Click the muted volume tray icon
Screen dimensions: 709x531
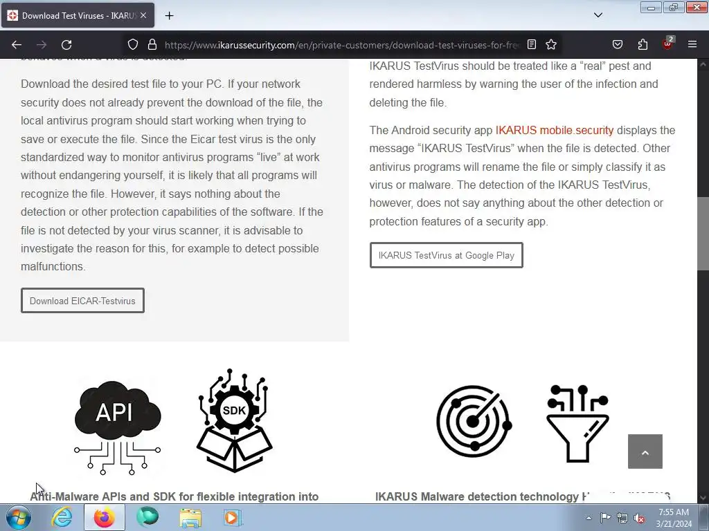639,518
